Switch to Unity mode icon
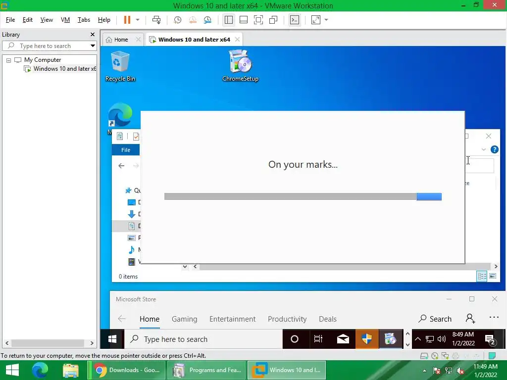Viewport: 507px width, 380px height. tap(273, 20)
